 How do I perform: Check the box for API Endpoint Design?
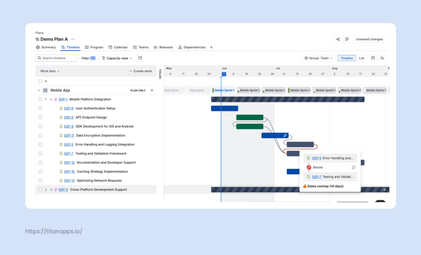[40, 118]
